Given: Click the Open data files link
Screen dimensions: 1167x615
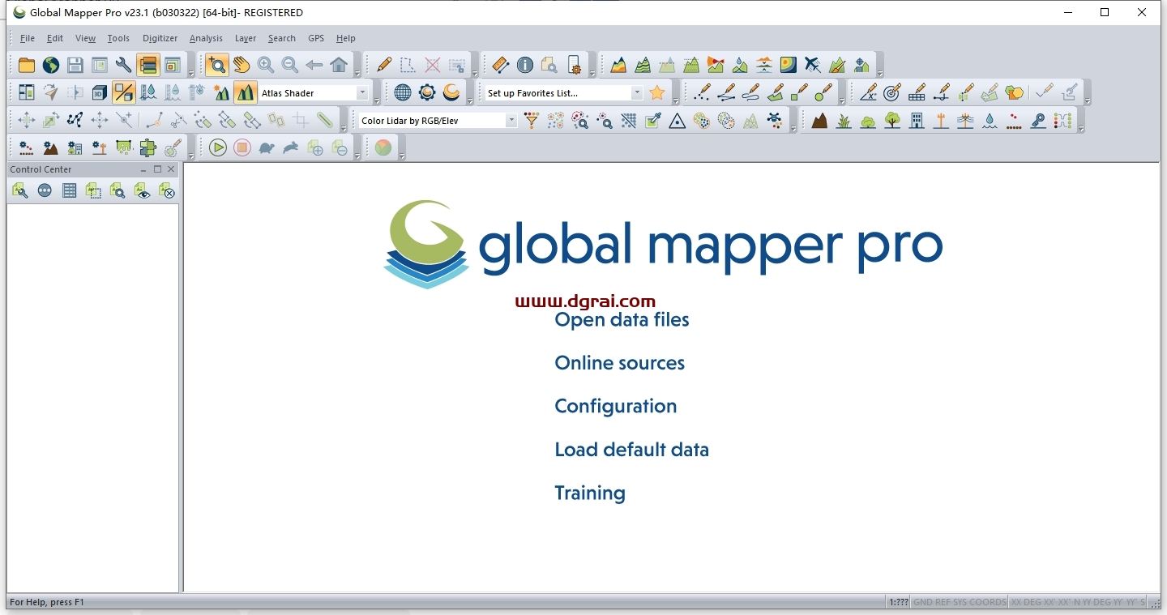Looking at the screenshot, I should (622, 320).
